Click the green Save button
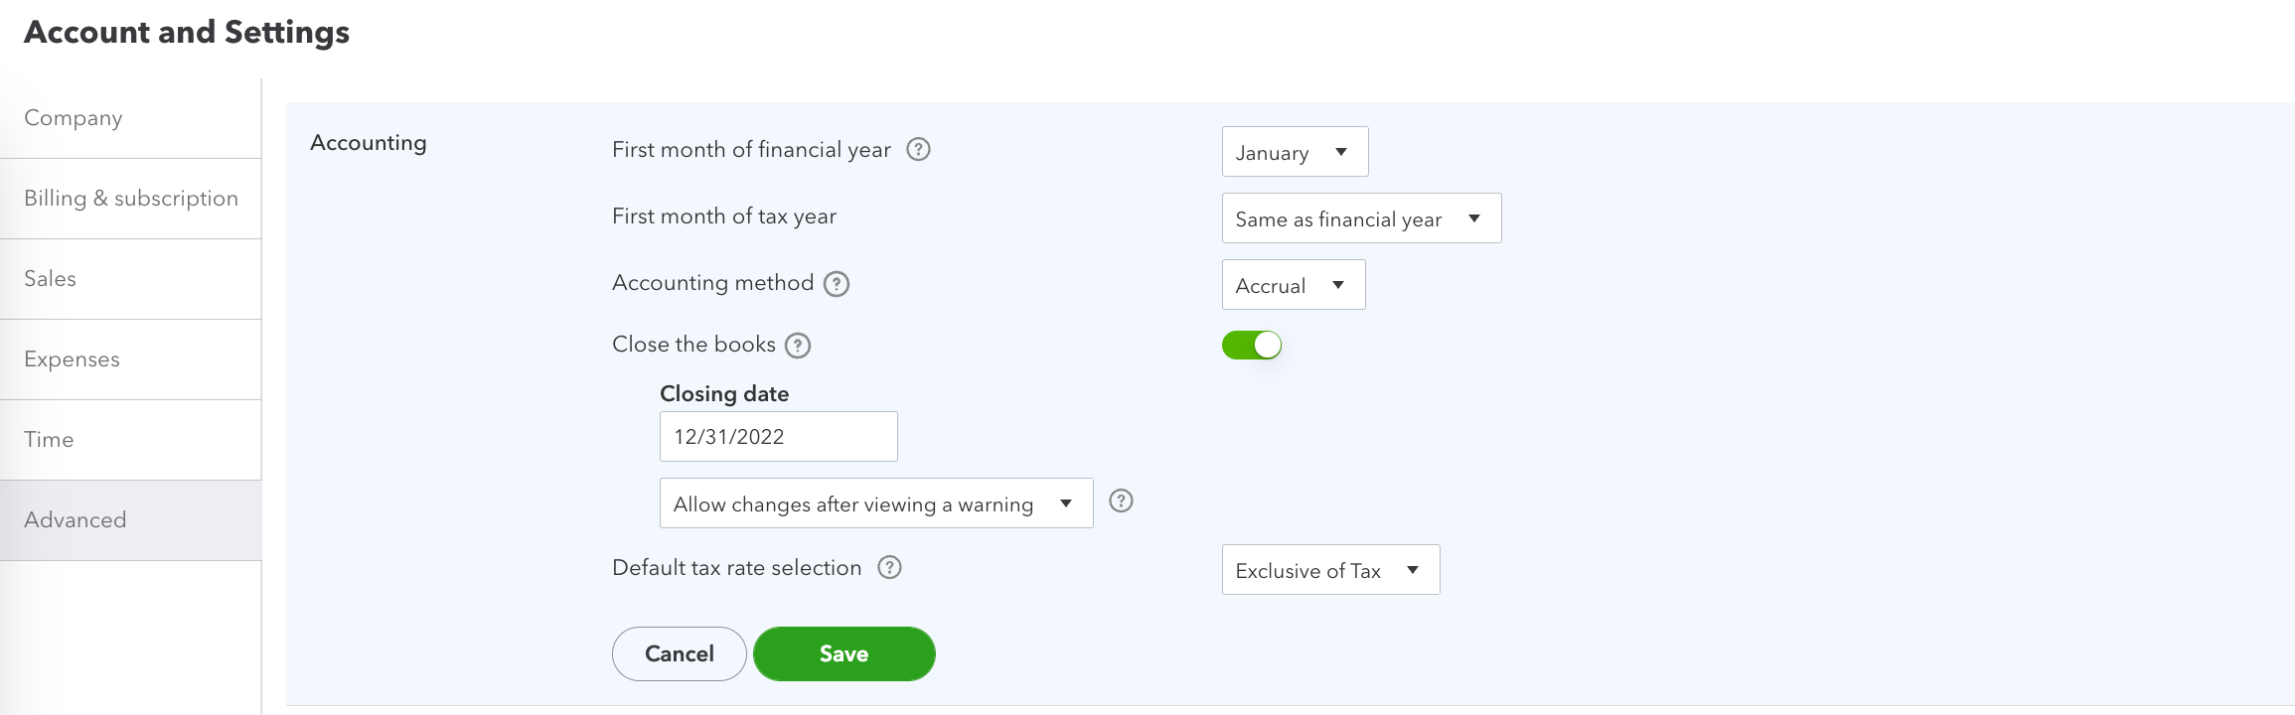Image resolution: width=2295 pixels, height=715 pixels. 843,653
